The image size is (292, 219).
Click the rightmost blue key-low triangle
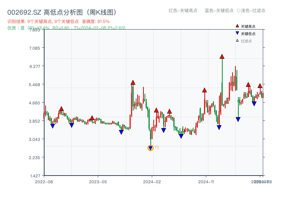[254, 104]
